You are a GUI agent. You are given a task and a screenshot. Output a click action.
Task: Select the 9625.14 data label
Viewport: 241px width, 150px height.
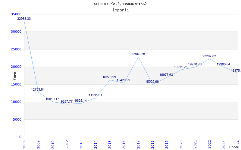coord(81,101)
